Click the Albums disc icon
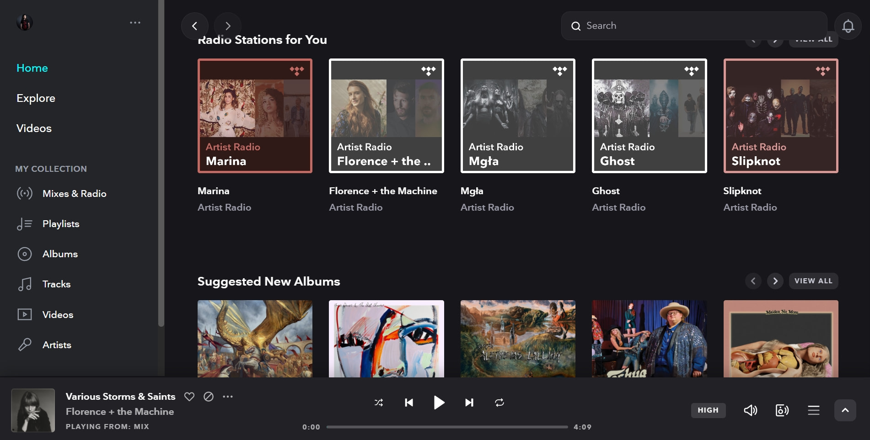 coord(25,254)
